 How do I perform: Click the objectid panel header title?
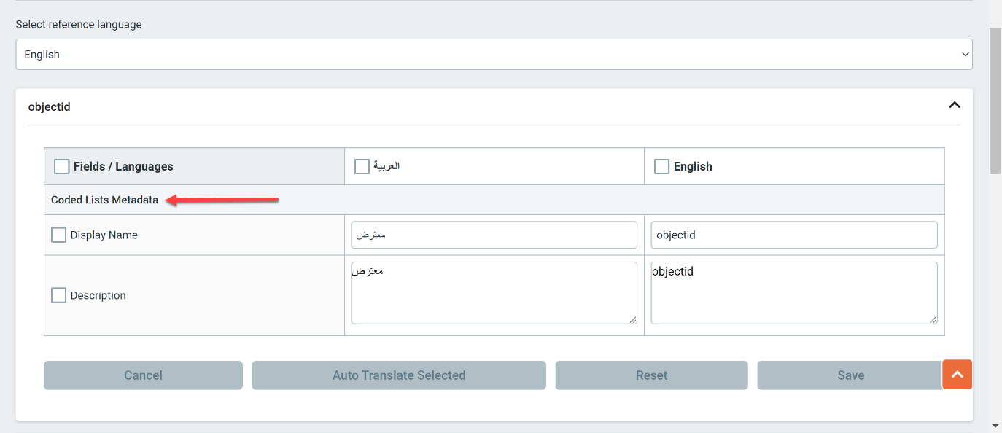[50, 106]
